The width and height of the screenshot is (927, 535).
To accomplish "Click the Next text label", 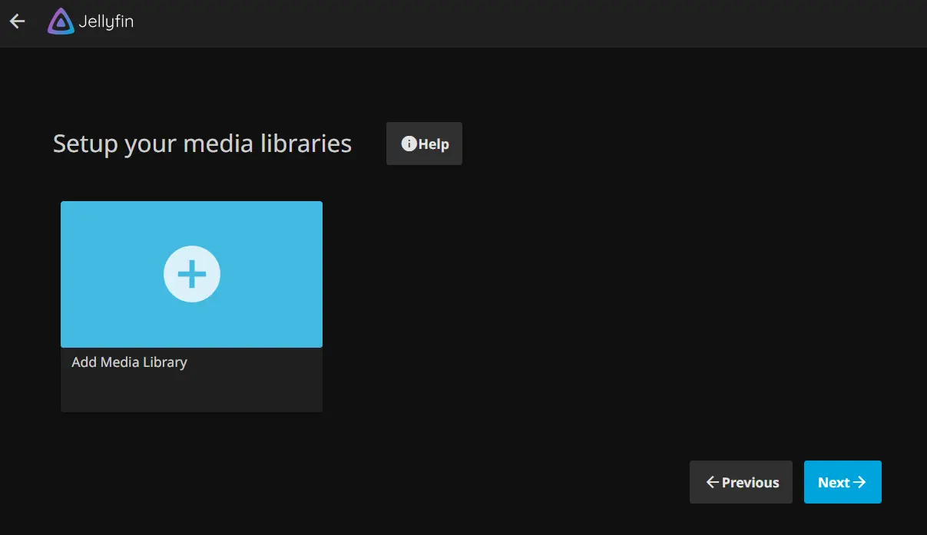I will tap(834, 483).
